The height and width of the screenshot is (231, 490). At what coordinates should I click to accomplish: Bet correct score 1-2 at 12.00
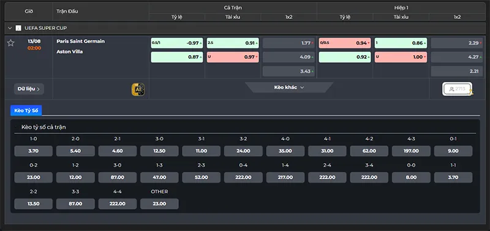click(x=75, y=177)
